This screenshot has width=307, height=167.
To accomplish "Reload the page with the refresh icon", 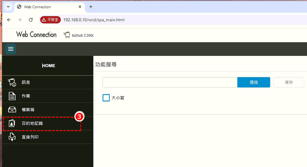I will 31,20.
